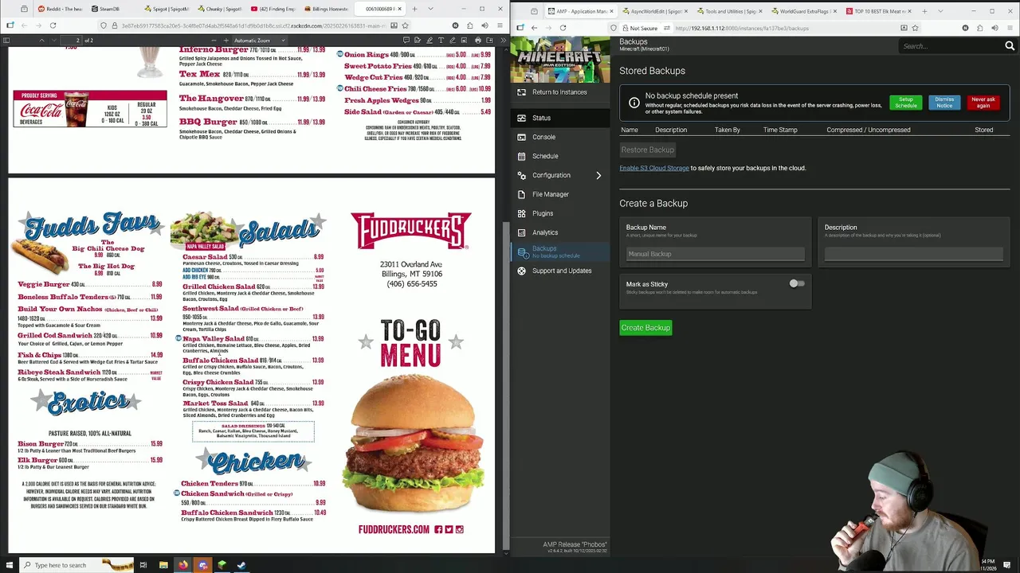Click the Taken By column header

click(727, 130)
